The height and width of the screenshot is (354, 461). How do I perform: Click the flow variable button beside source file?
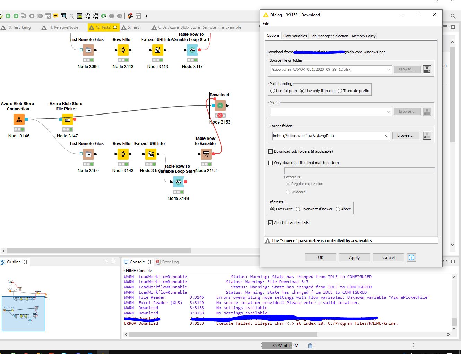tap(427, 69)
